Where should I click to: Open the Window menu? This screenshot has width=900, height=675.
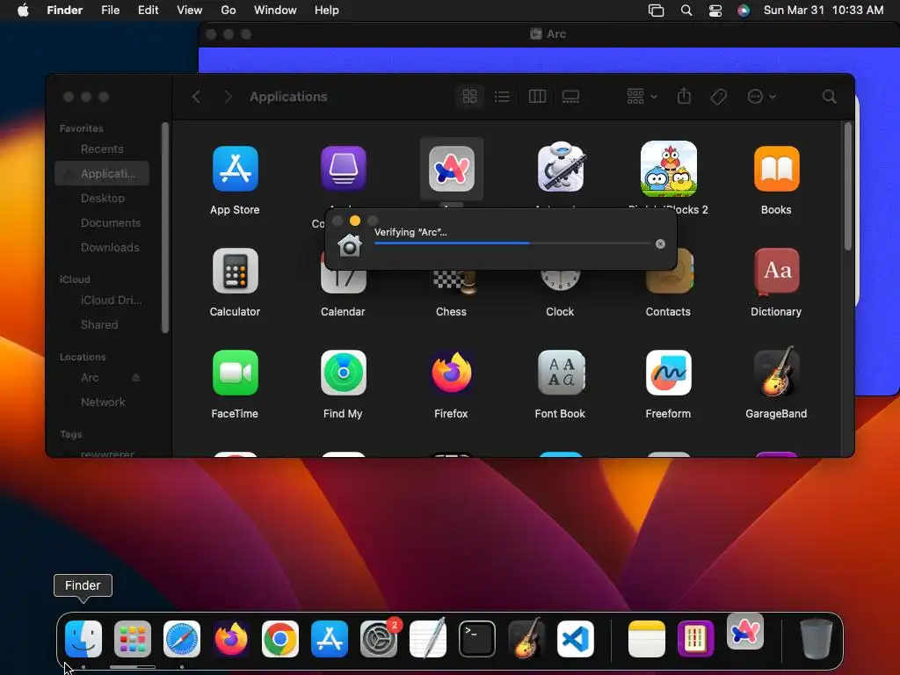[x=275, y=11]
